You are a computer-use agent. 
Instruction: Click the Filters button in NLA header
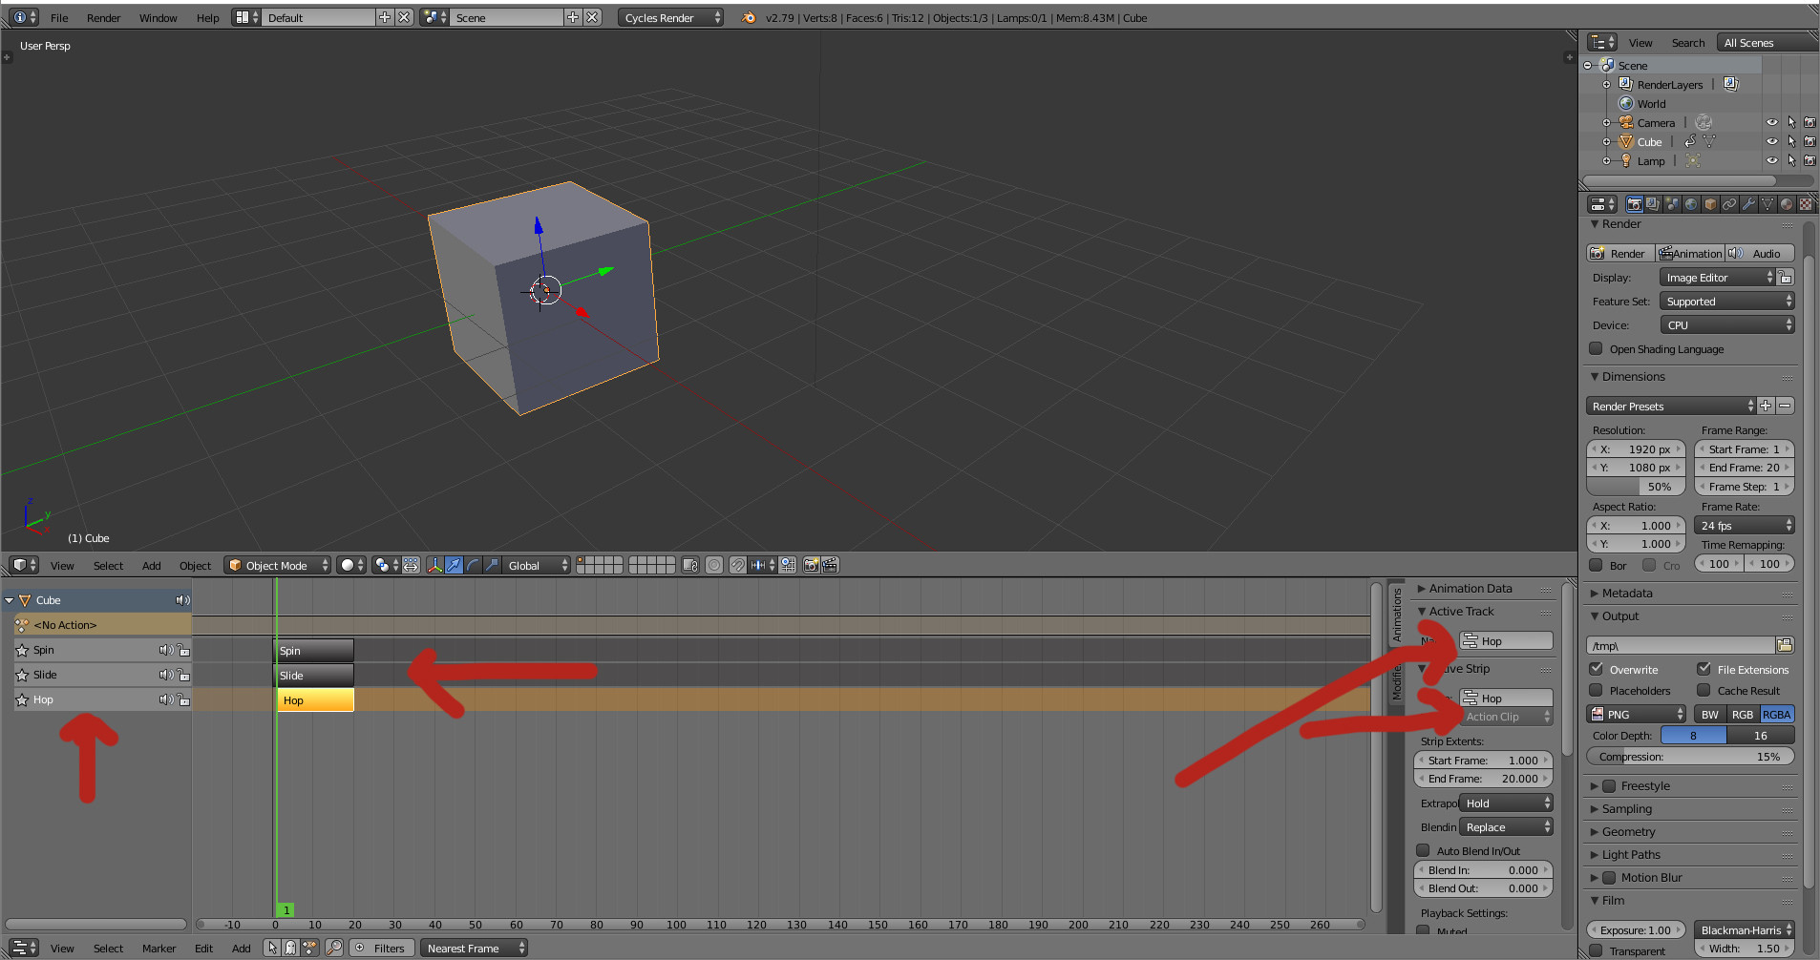(x=382, y=948)
